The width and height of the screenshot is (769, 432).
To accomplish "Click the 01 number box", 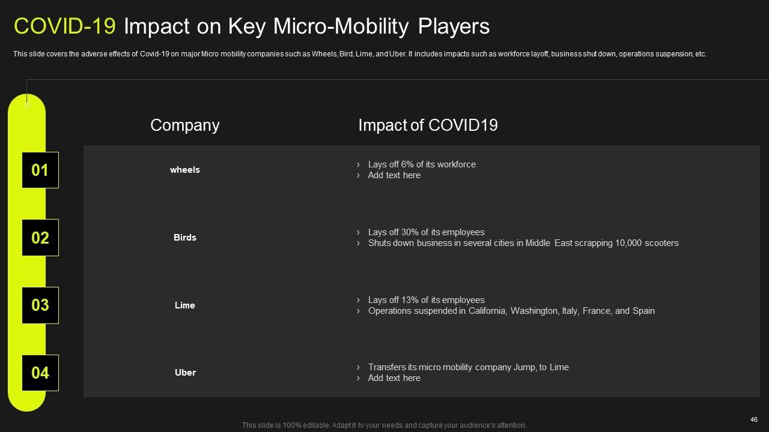I will [x=40, y=170].
